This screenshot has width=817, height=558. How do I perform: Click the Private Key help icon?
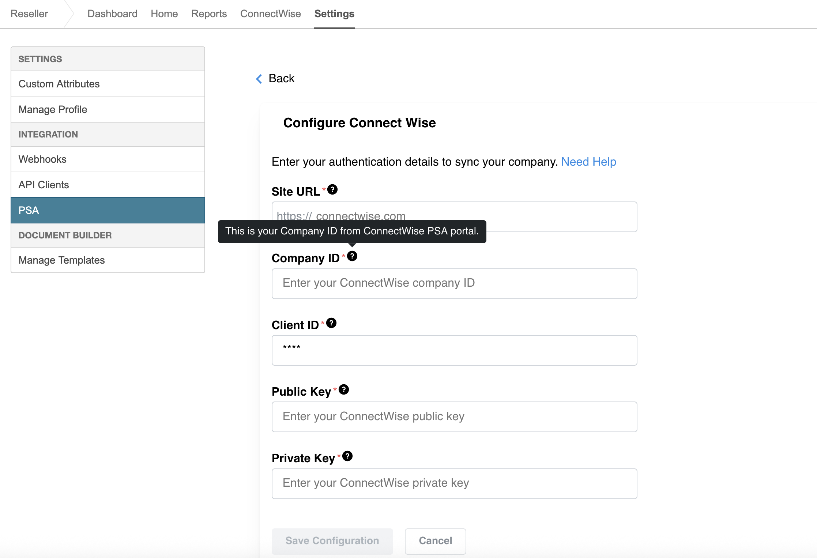coord(347,456)
